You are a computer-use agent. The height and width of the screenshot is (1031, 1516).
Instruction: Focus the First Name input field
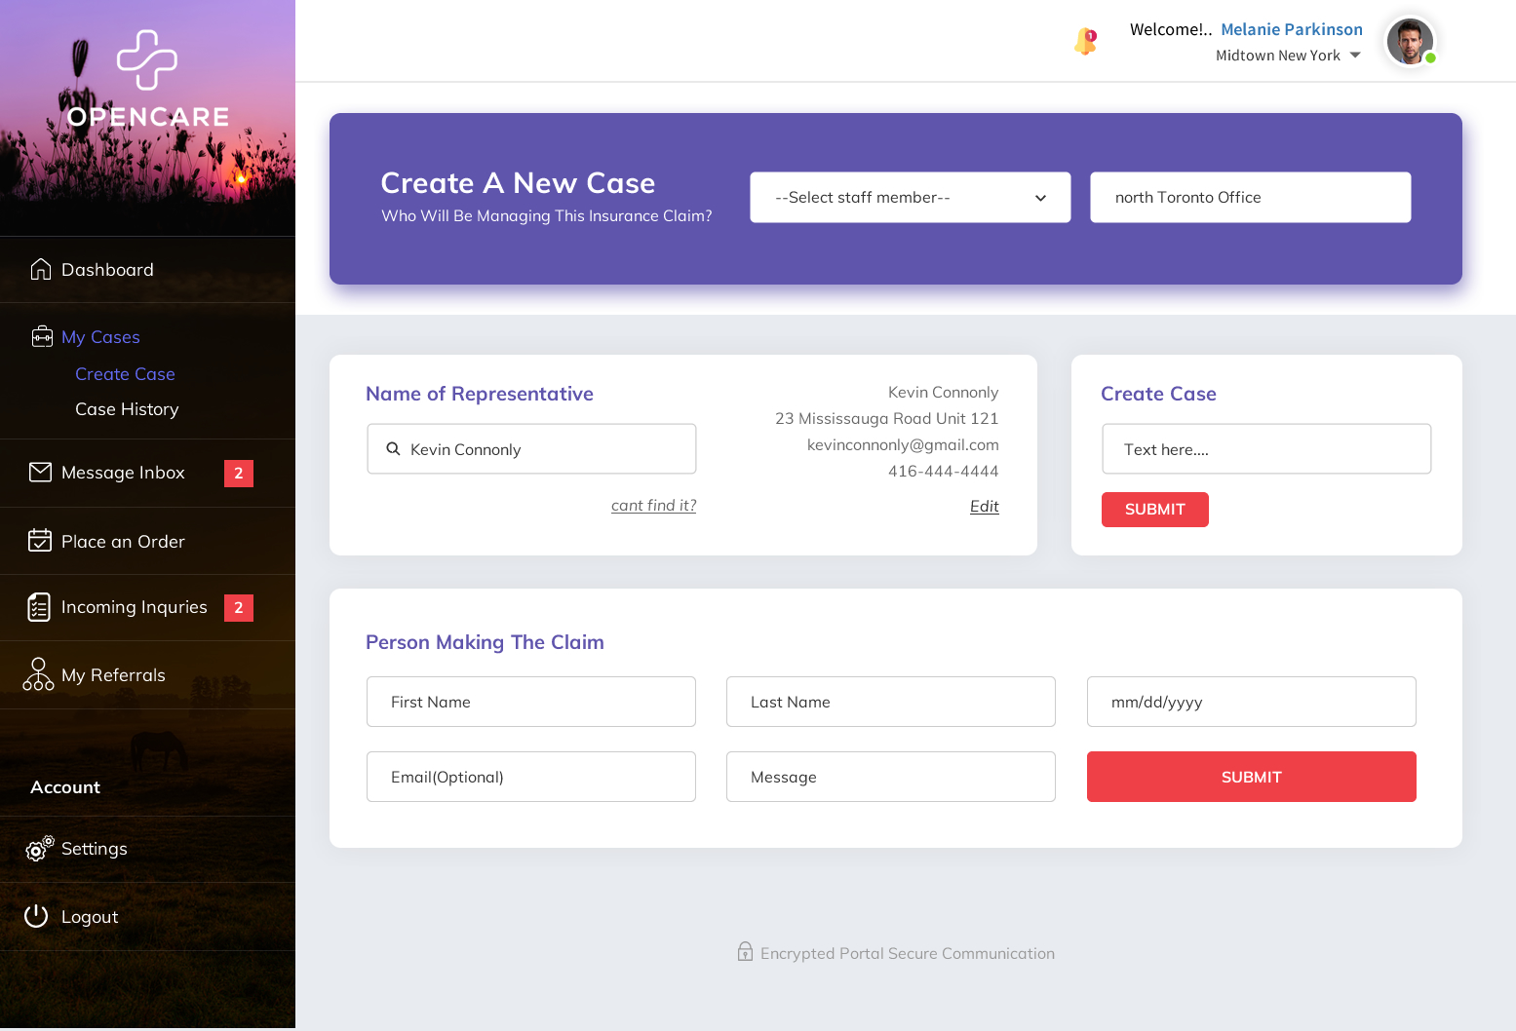530,702
